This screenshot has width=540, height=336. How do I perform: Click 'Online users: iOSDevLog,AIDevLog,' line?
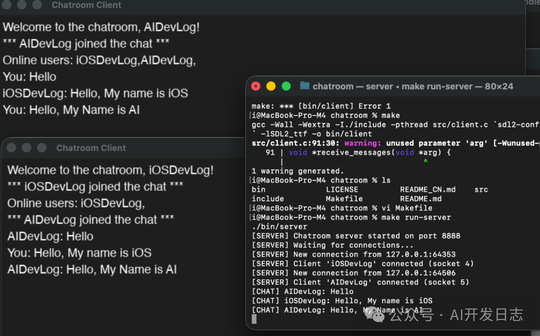point(99,60)
